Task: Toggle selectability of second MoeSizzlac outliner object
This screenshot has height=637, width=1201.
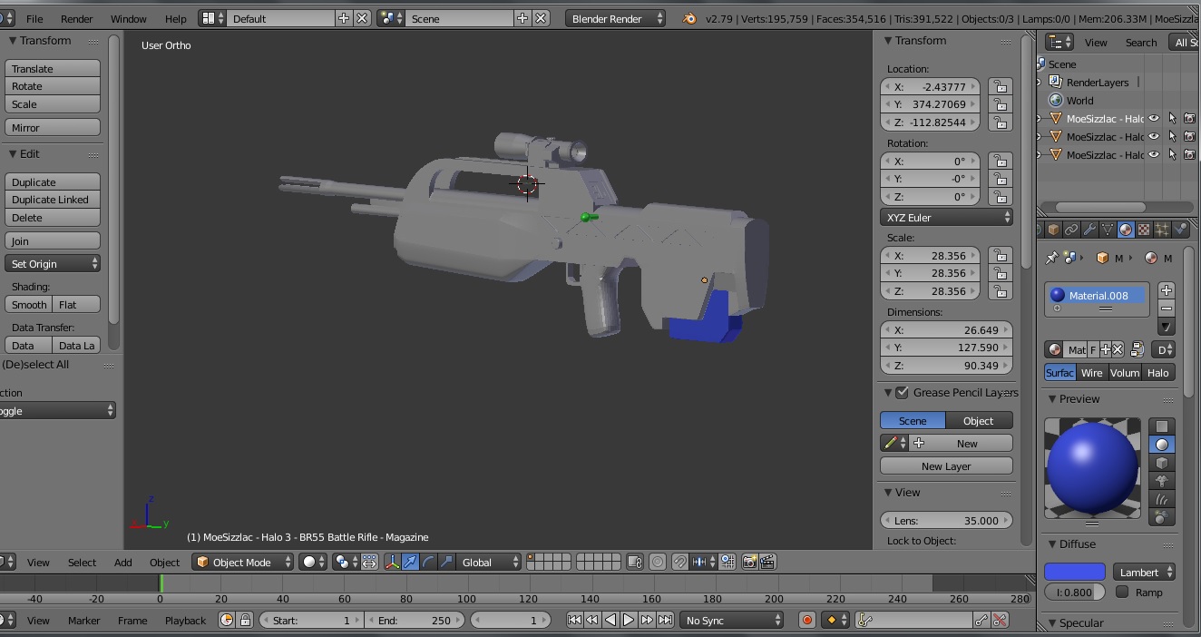Action: point(1172,137)
